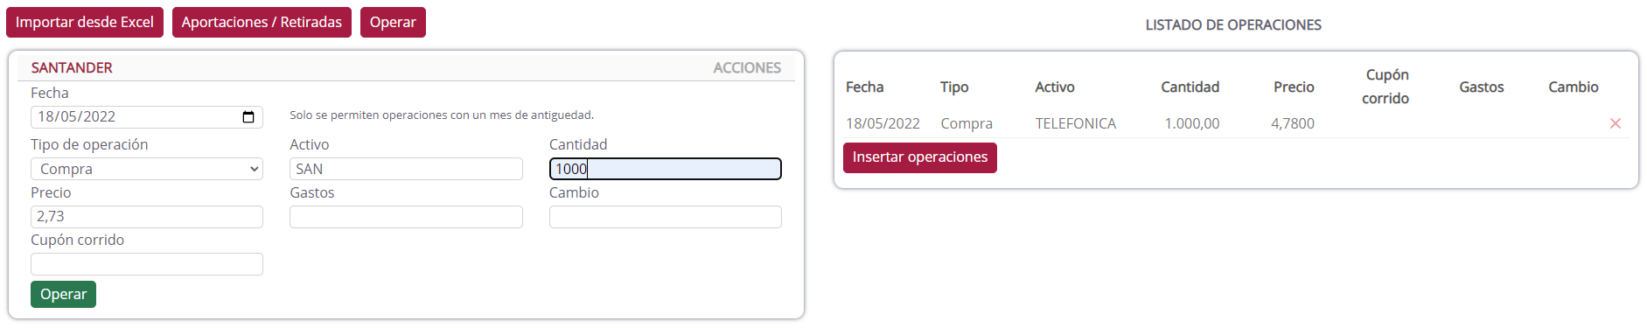The width and height of the screenshot is (1647, 328).
Task: Select the 18/05/2022 Compra table row
Action: coord(1236,123)
